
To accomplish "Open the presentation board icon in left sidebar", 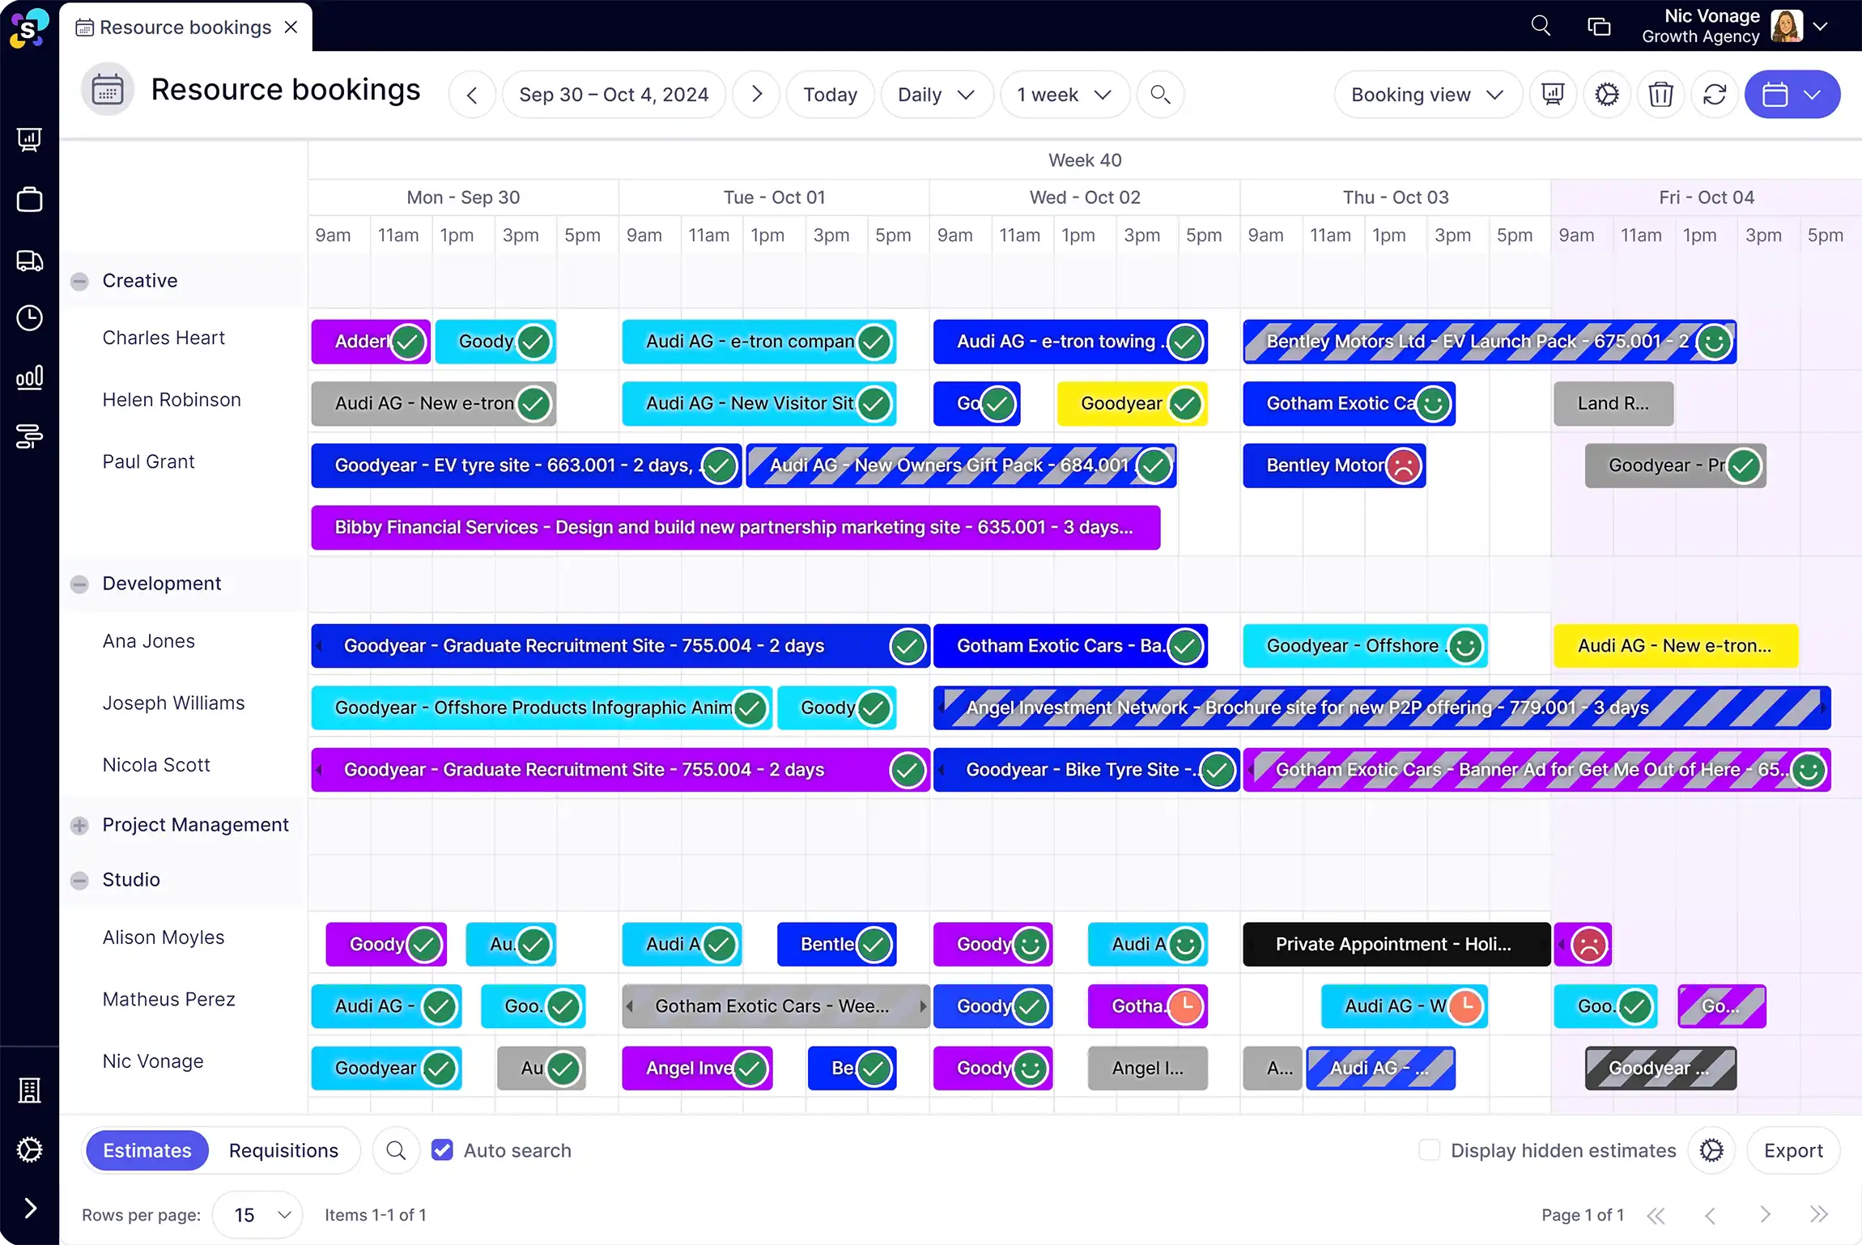I will [29, 140].
